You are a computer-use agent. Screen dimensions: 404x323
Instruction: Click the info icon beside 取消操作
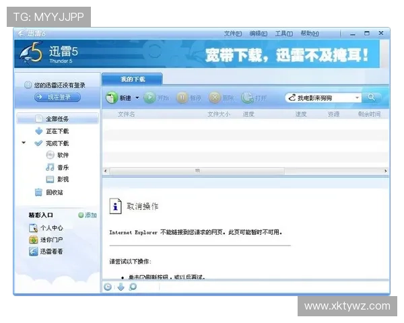pyautogui.click(x=115, y=206)
